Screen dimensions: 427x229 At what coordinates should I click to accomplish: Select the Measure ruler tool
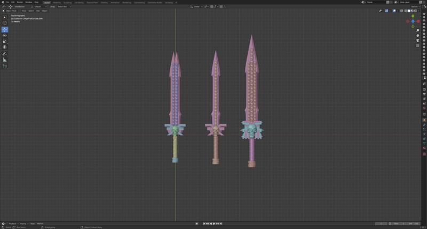[x=5, y=60]
